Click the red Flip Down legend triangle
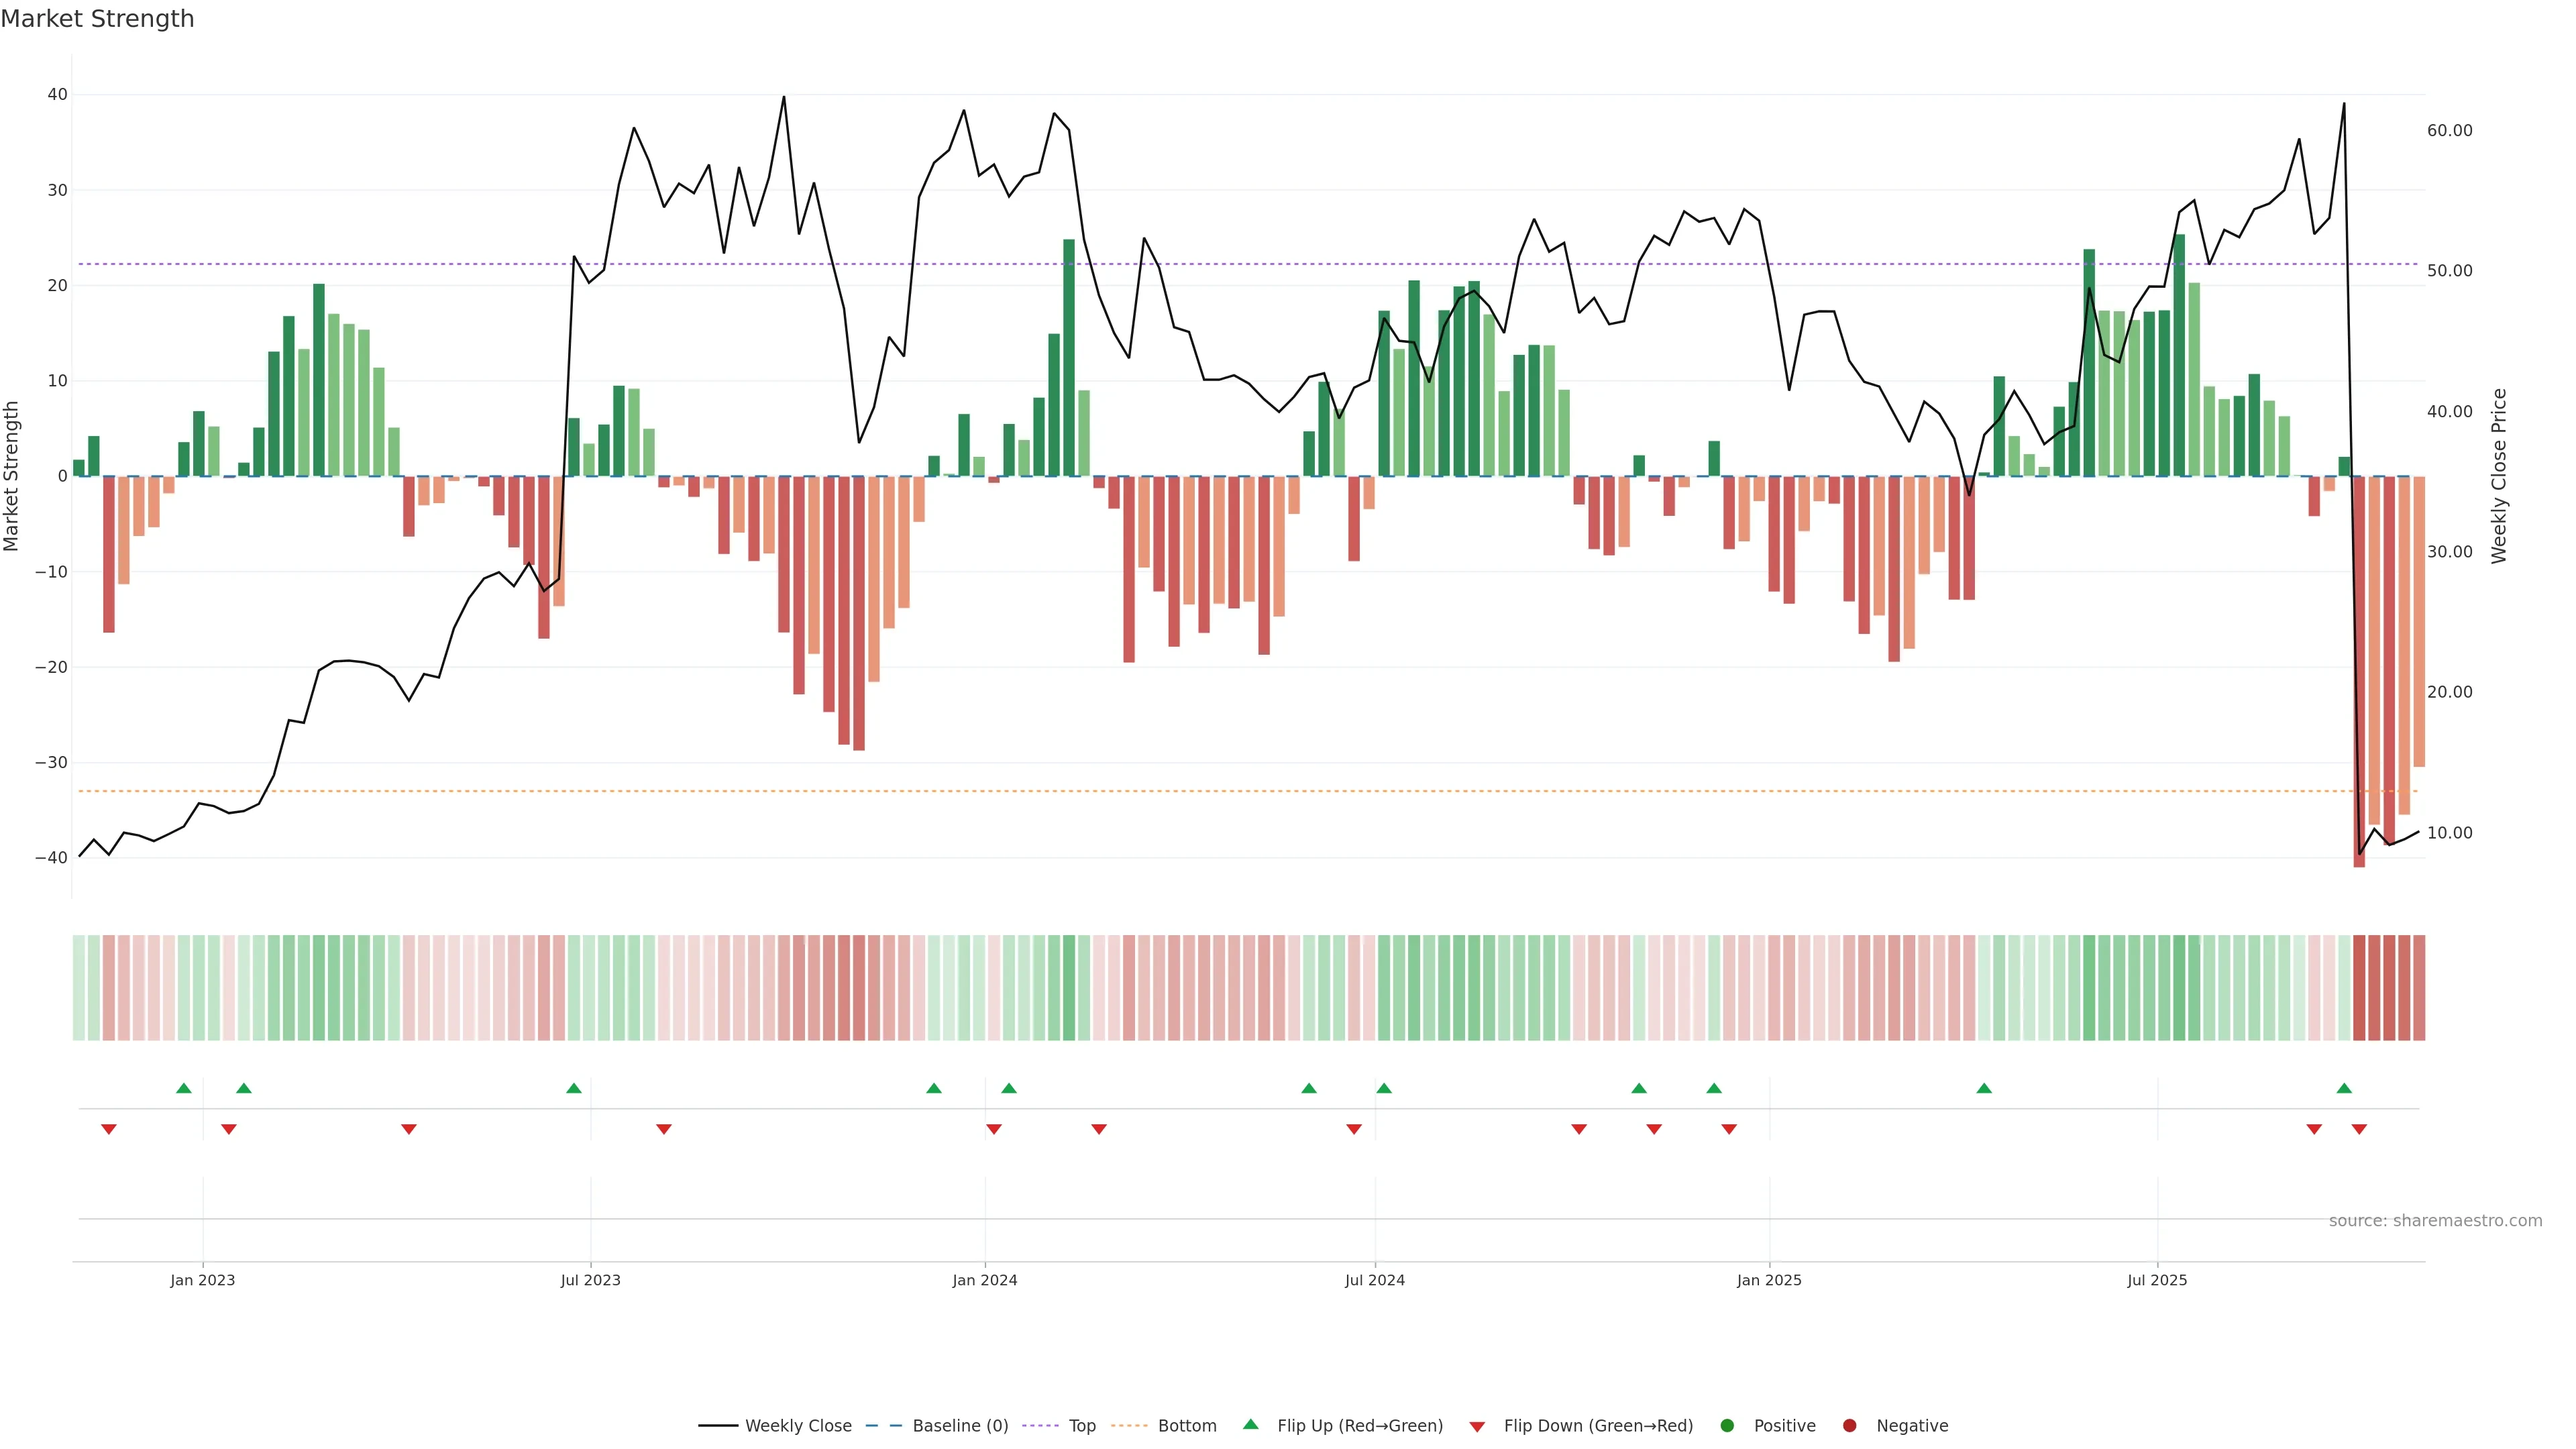Image resolution: width=2576 pixels, height=1449 pixels. 1477,1427
